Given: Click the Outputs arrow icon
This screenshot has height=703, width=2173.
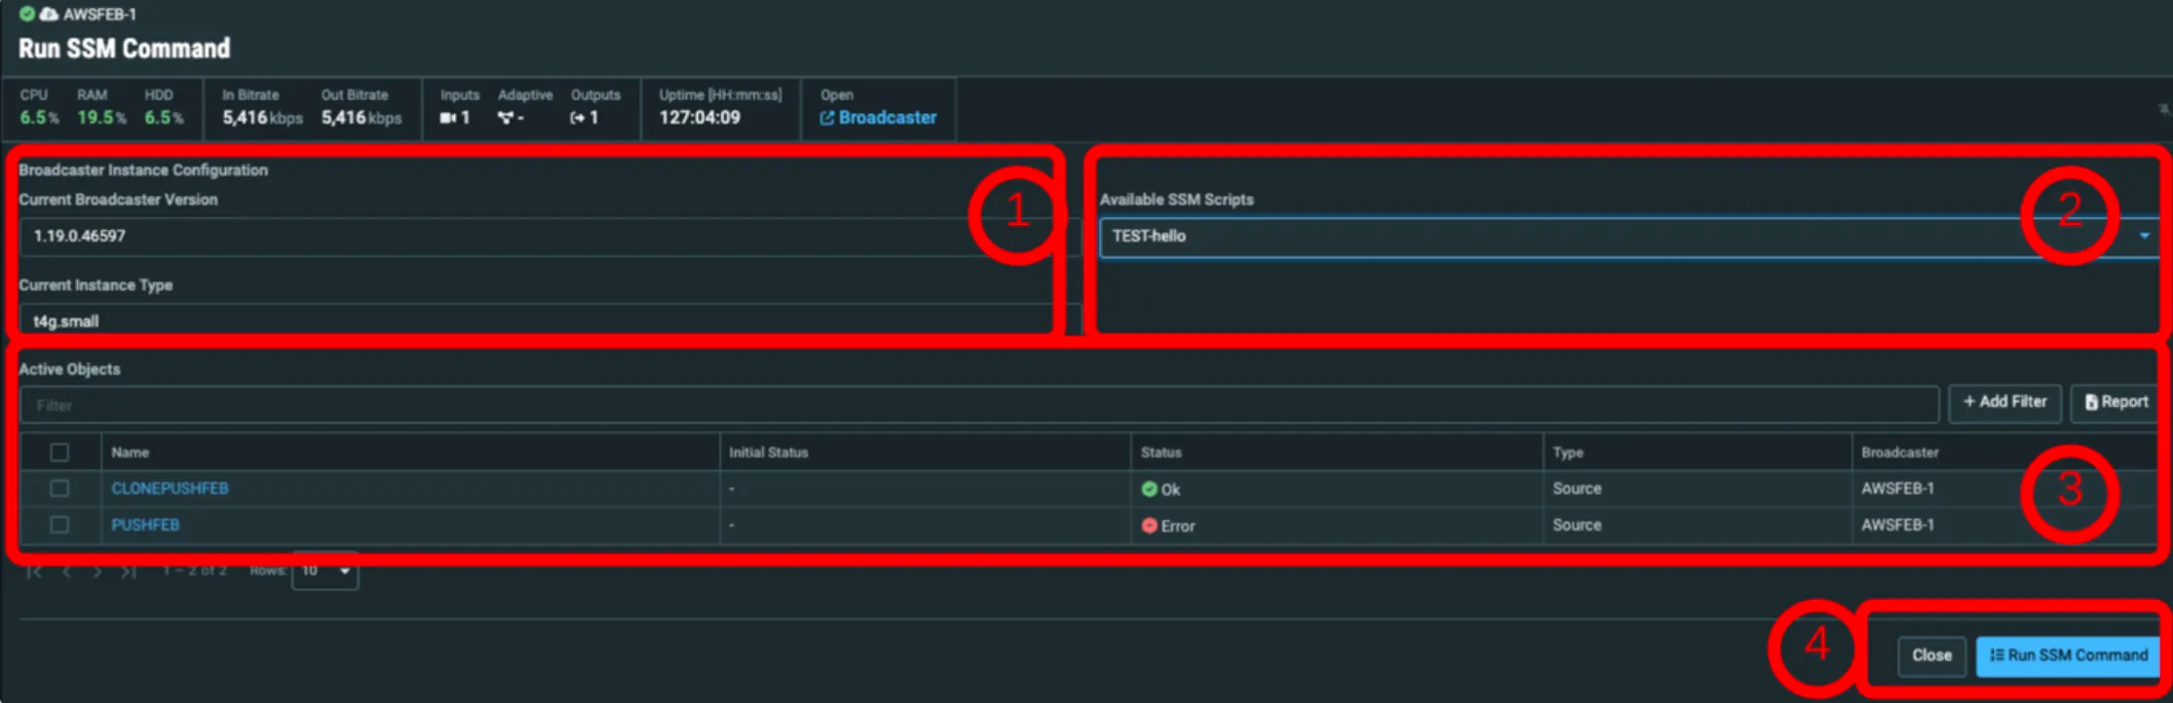Looking at the screenshot, I should [578, 118].
